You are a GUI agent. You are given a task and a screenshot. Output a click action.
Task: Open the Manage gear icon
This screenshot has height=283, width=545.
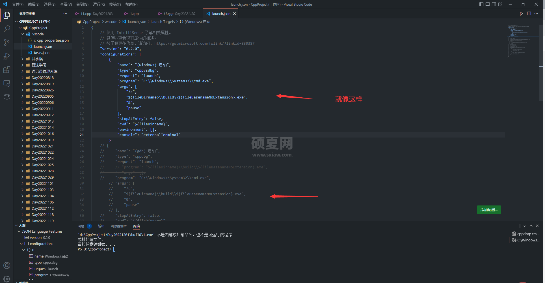pos(7,279)
